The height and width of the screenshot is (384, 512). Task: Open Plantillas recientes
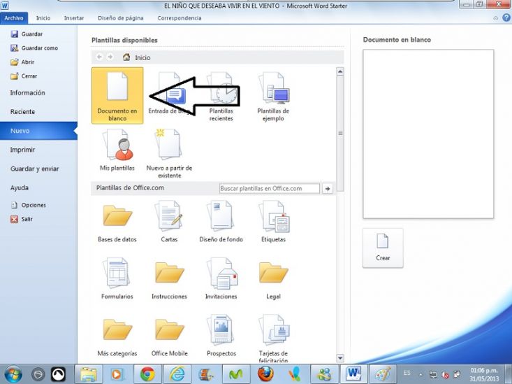[221, 97]
